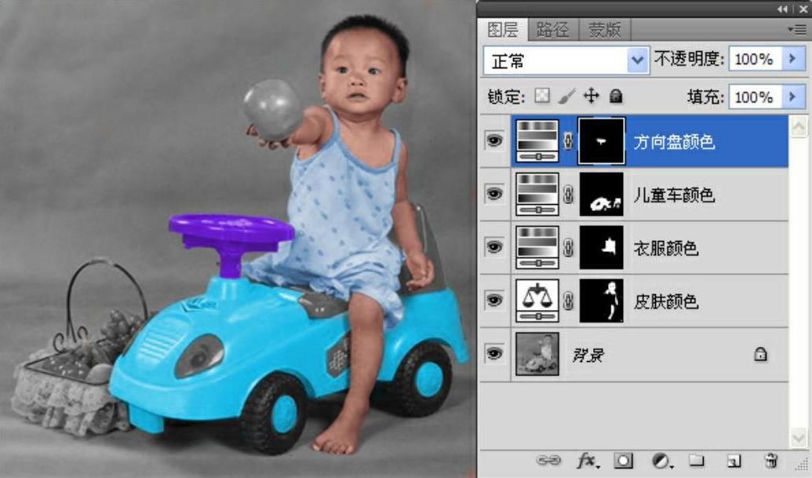Toggle lock transparent pixels
This screenshot has width=812, height=478.
(542, 96)
